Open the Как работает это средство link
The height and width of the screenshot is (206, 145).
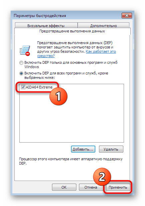pyautogui.click(x=77, y=54)
